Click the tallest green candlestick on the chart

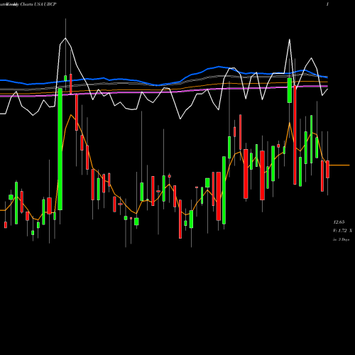(x=60, y=149)
